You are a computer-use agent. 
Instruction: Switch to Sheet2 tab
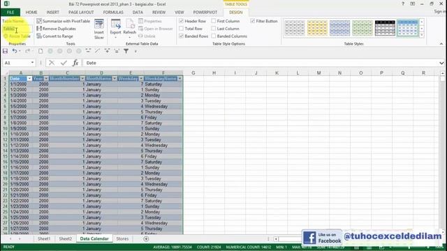(65, 238)
